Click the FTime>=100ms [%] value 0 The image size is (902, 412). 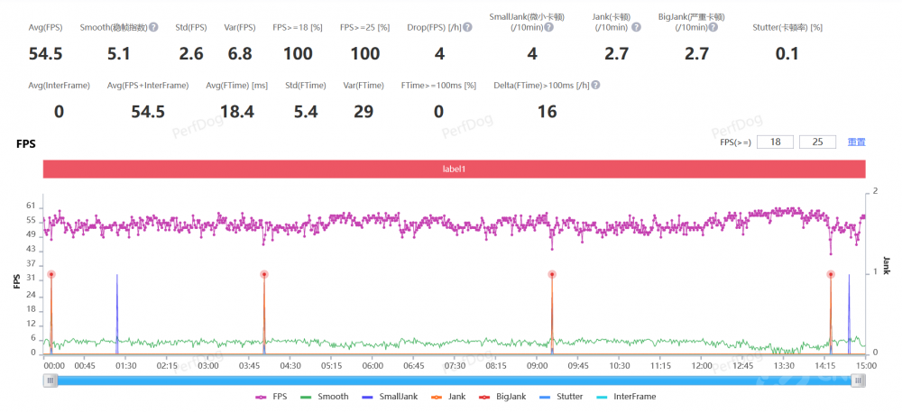439,112
